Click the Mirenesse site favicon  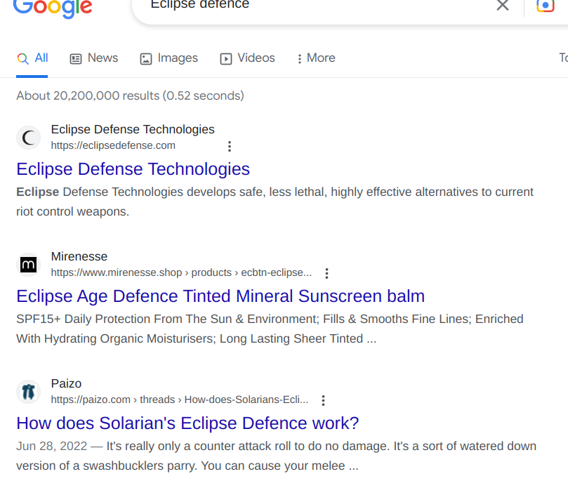pos(29,265)
